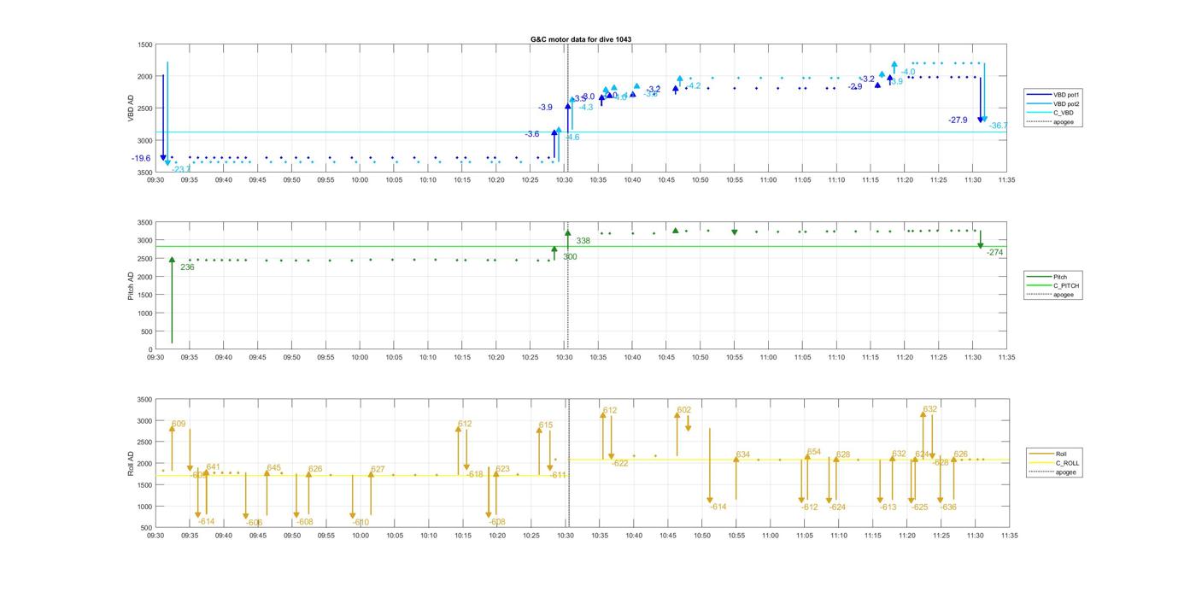The width and height of the screenshot is (1196, 592).
Task: Select 'C_PITCH' legend entry
Action: [x=1065, y=286]
